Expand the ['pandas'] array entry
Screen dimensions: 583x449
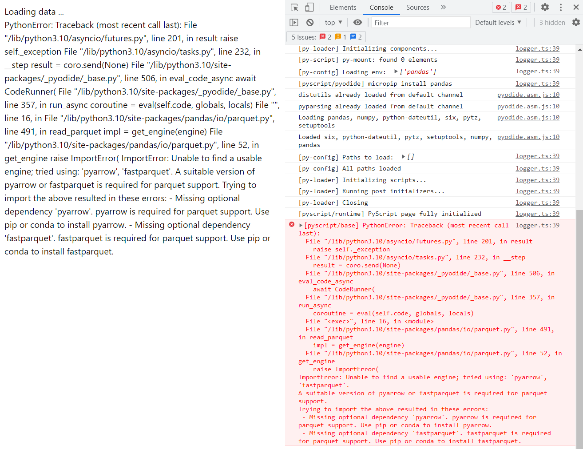click(396, 72)
